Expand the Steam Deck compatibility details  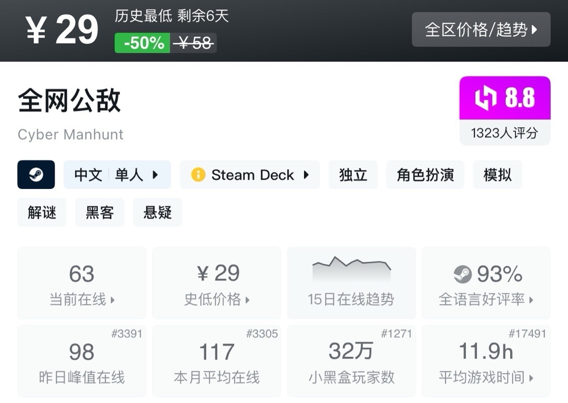pyautogui.click(x=250, y=175)
